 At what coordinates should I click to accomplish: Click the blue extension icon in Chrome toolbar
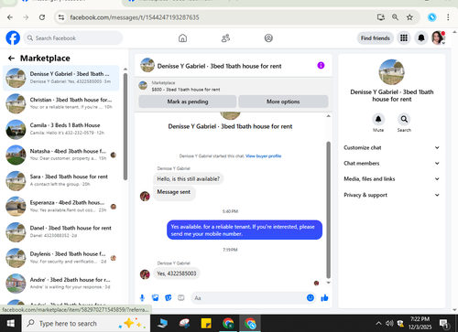click(x=431, y=17)
